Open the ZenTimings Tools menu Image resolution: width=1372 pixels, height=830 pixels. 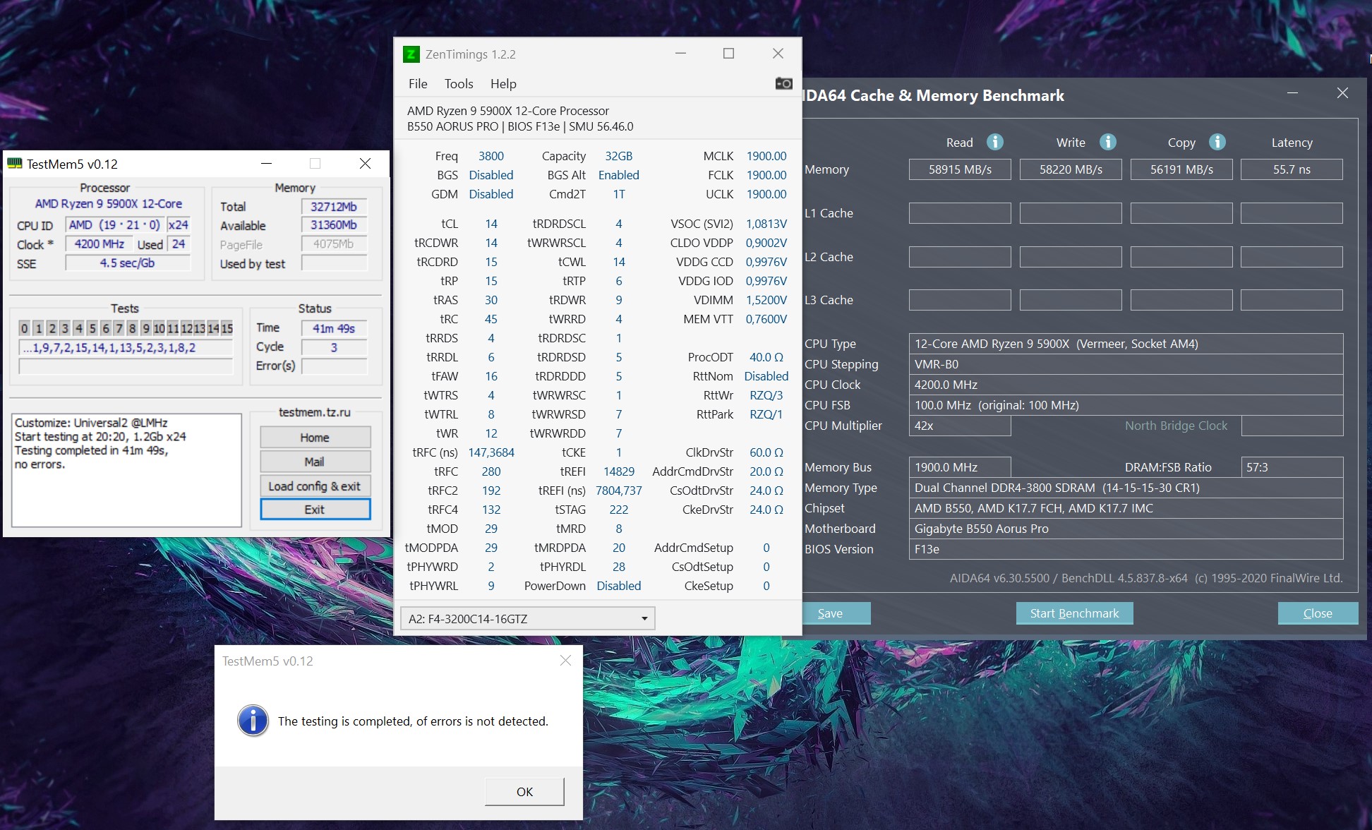[x=459, y=84]
